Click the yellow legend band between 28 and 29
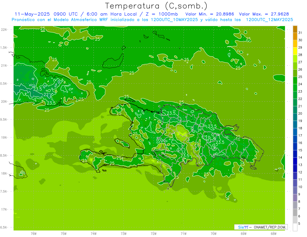307x237 pixels. point(295,51)
